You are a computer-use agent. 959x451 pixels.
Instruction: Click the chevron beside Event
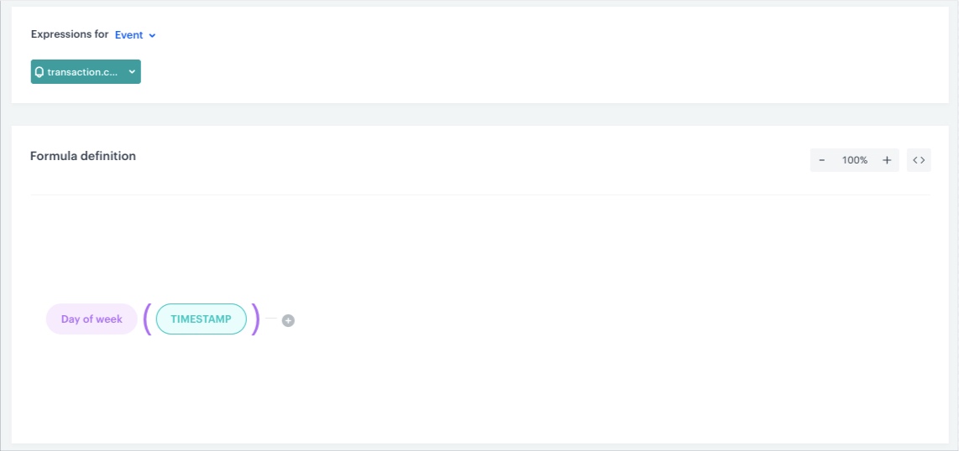[152, 35]
